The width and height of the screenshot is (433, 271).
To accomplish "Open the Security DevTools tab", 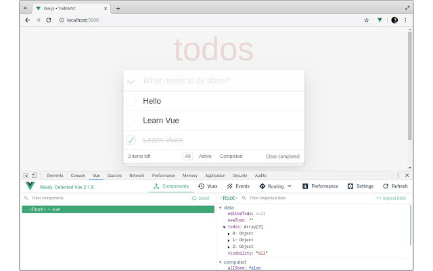I will click(240, 175).
